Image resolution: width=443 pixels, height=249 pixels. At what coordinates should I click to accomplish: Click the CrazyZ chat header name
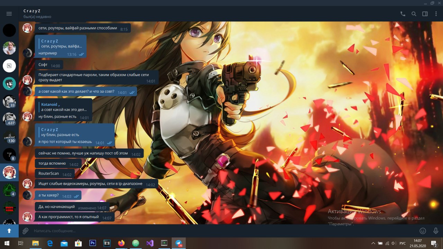(x=32, y=11)
